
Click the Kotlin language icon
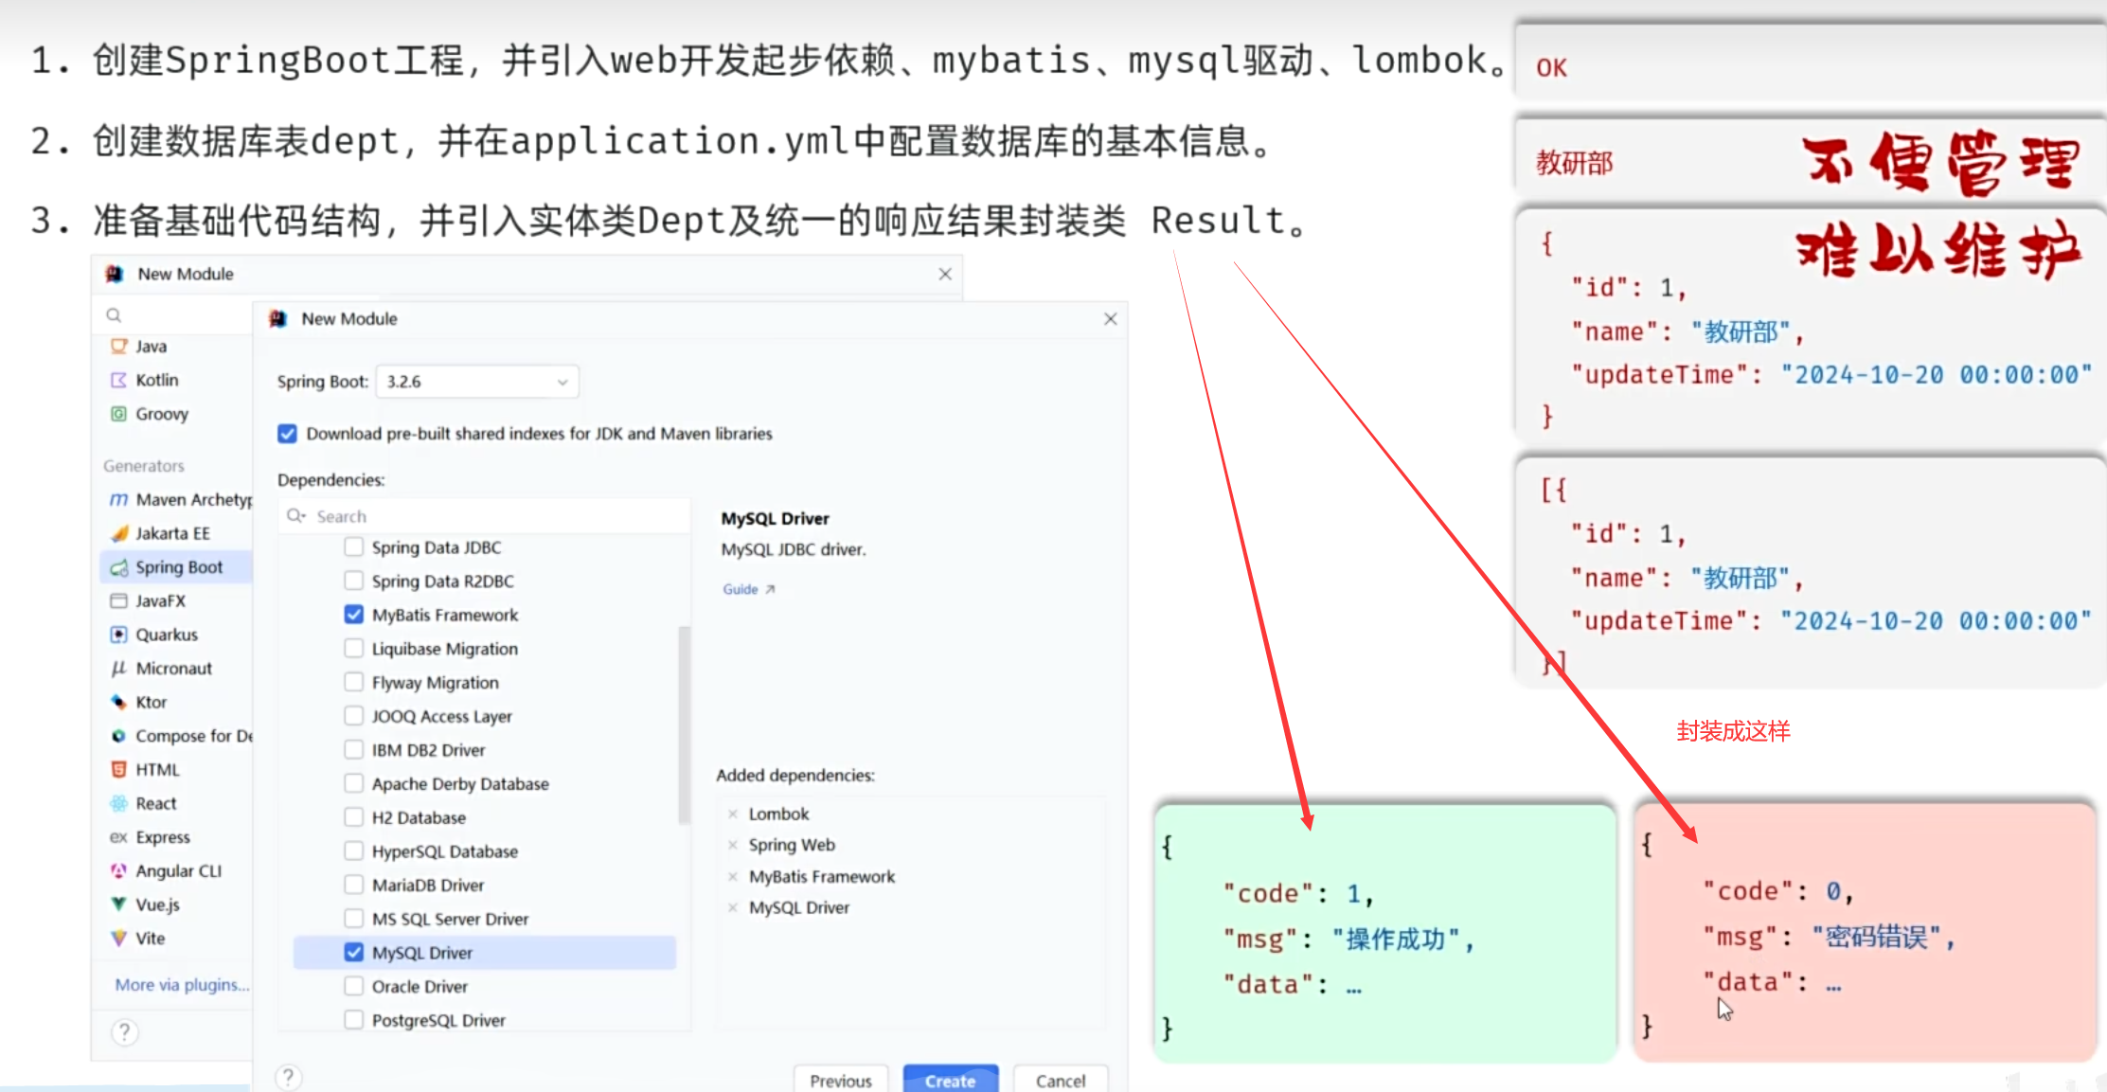coord(118,380)
